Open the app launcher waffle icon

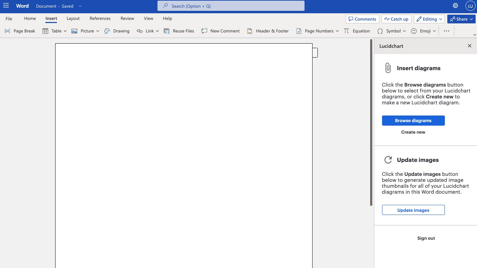6,6
